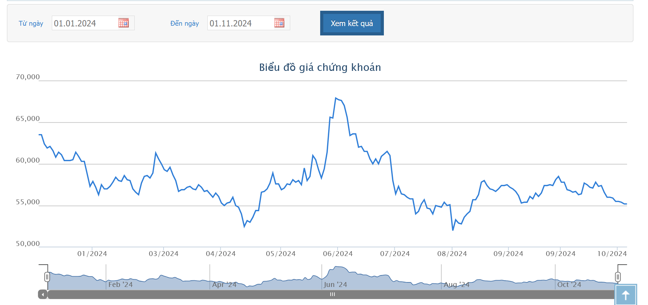Click the Xem kết quả button
Image resolution: width=648 pixels, height=305 pixels.
click(x=352, y=23)
